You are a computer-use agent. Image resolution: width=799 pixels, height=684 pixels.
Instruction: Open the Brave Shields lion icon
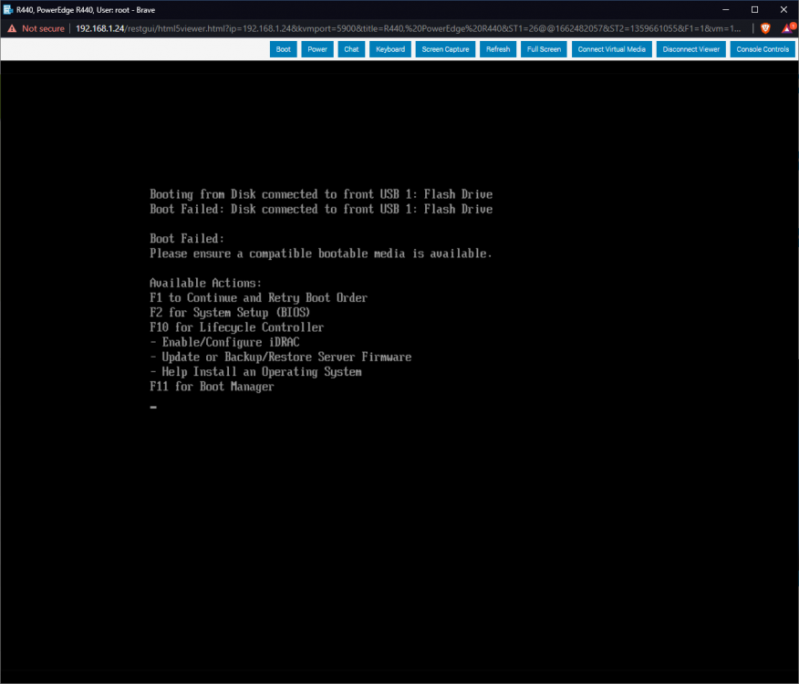tap(765, 28)
